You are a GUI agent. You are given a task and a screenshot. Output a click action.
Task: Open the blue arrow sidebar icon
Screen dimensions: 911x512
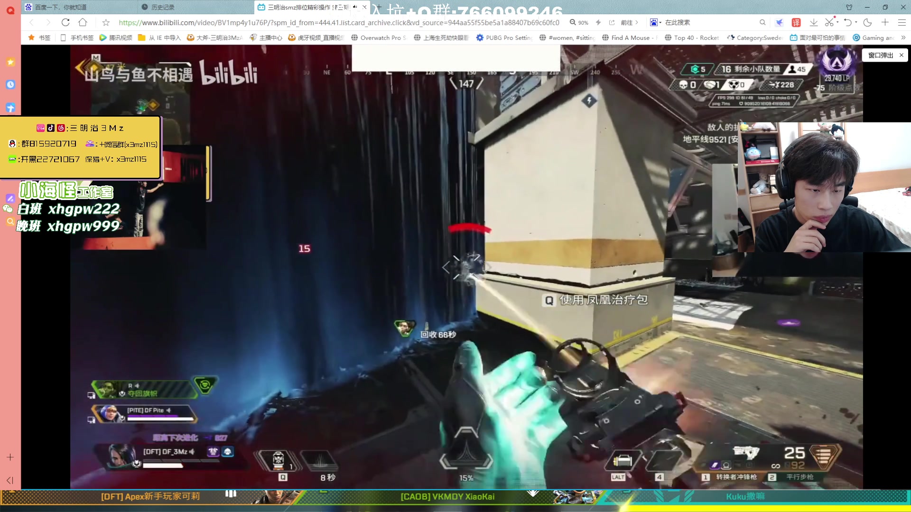click(10, 108)
